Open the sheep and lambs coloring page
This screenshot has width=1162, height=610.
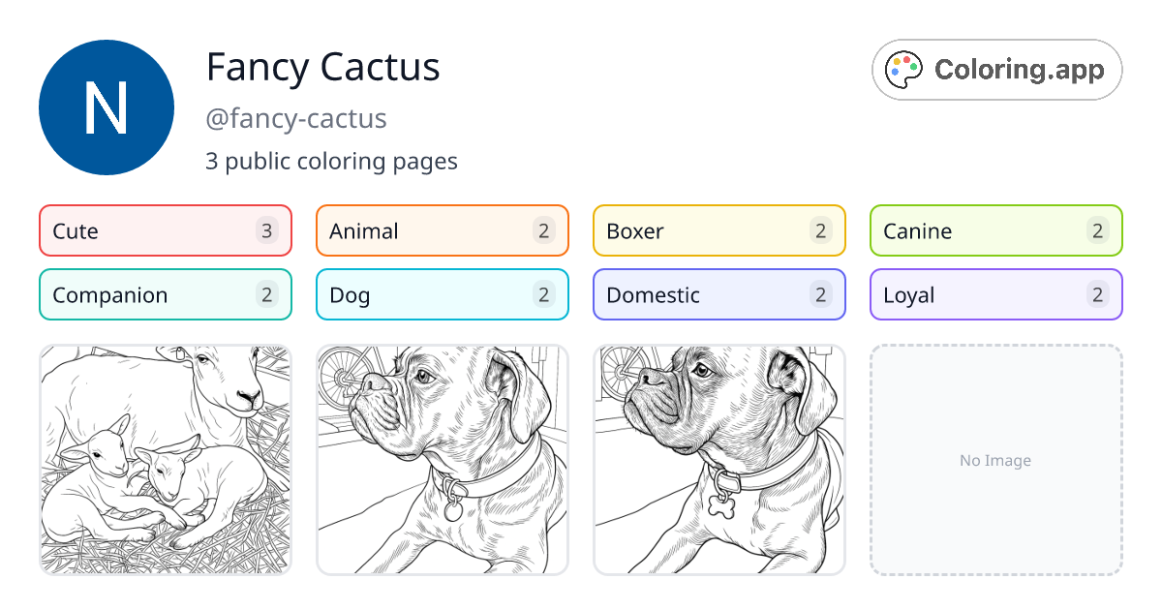[165, 459]
